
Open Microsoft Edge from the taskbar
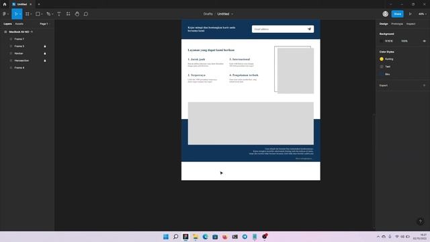[206, 237]
